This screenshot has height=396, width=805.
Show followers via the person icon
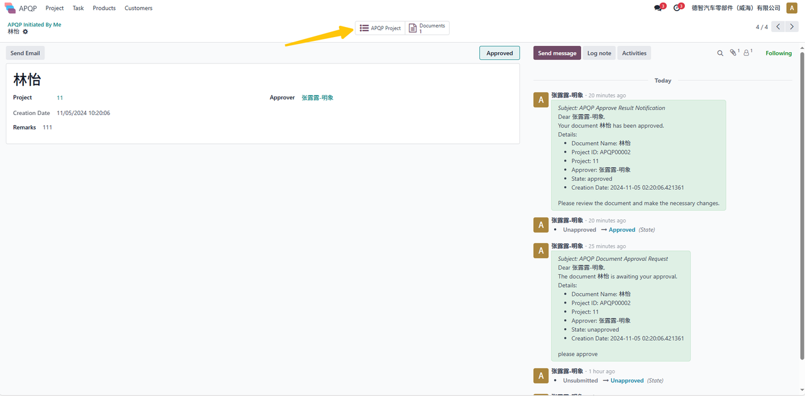747,53
